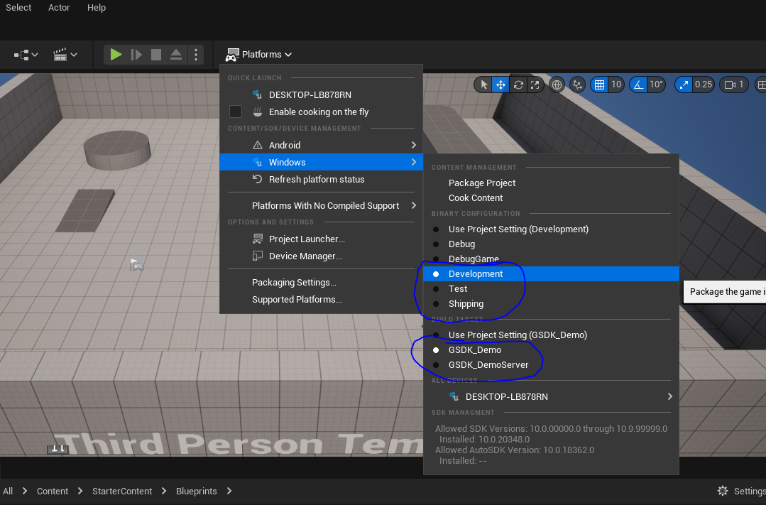Open play options three-dot menu
Image resolution: width=766 pixels, height=505 pixels.
196,54
